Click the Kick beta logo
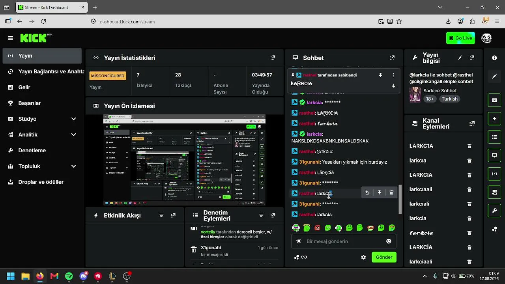505x284 pixels. point(36,38)
